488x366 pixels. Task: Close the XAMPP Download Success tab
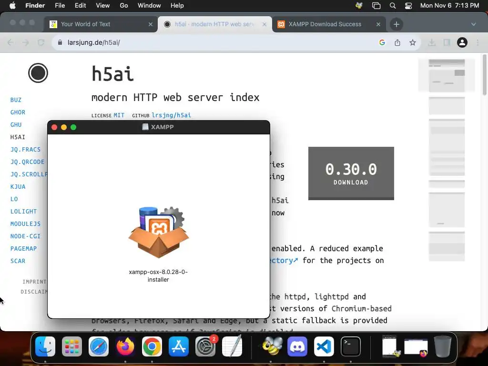click(x=378, y=24)
